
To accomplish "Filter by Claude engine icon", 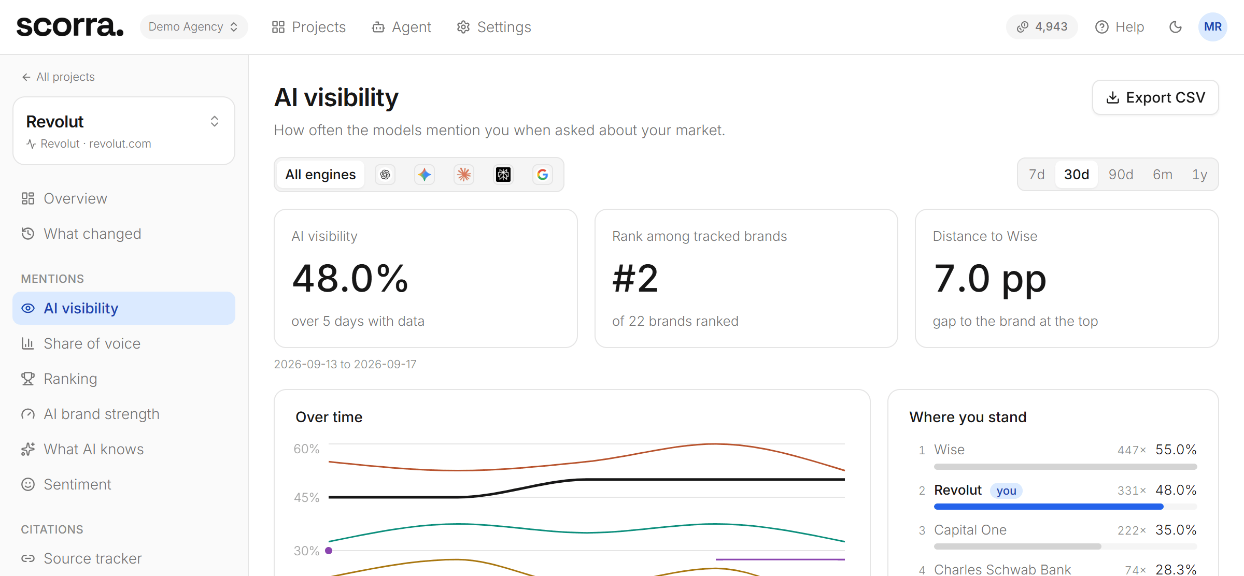I will [x=464, y=175].
